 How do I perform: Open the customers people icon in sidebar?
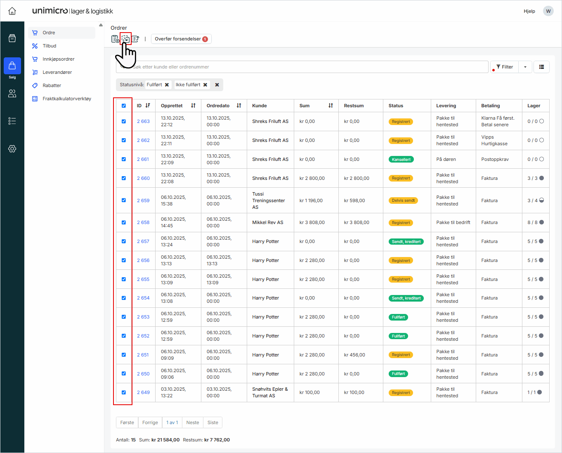click(12, 94)
